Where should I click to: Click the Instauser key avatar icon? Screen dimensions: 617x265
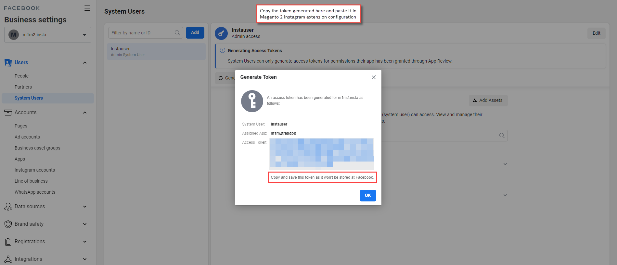pos(221,33)
